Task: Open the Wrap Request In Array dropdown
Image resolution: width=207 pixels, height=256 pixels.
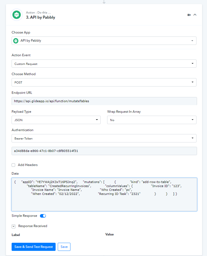Action: click(x=152, y=120)
